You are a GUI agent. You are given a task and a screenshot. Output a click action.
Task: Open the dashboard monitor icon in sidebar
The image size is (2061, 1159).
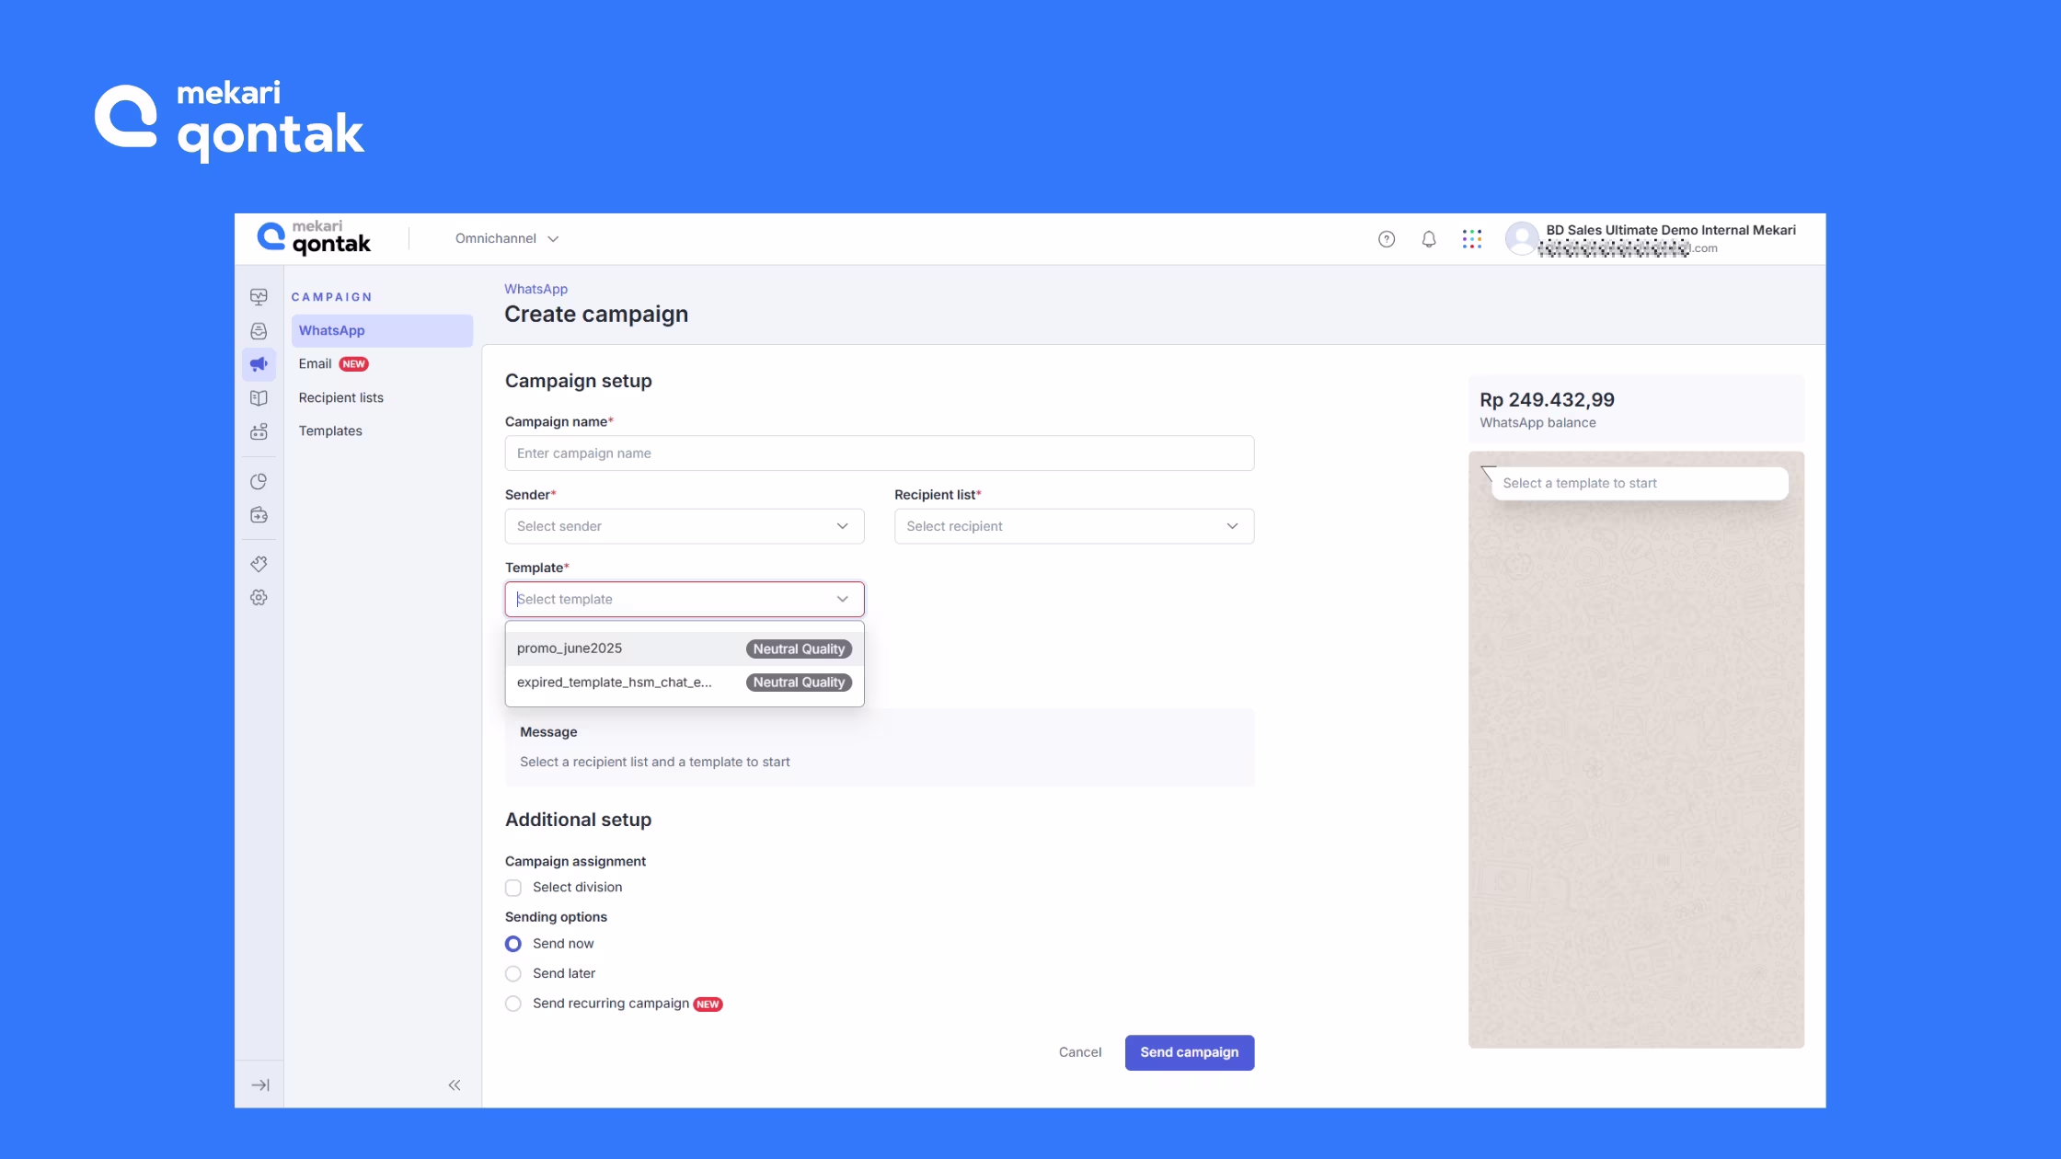click(x=259, y=296)
